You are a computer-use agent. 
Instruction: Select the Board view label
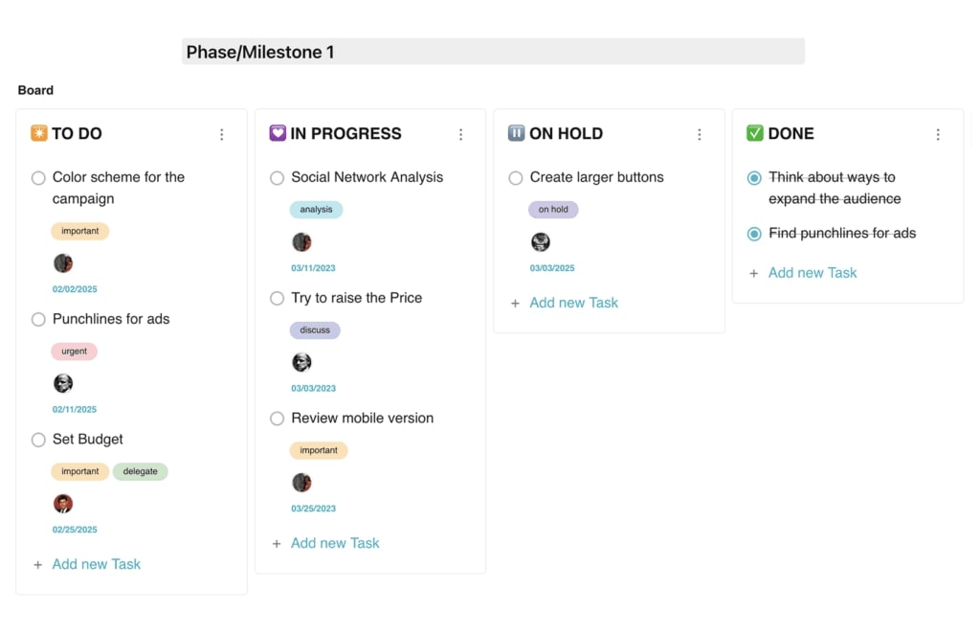(35, 90)
